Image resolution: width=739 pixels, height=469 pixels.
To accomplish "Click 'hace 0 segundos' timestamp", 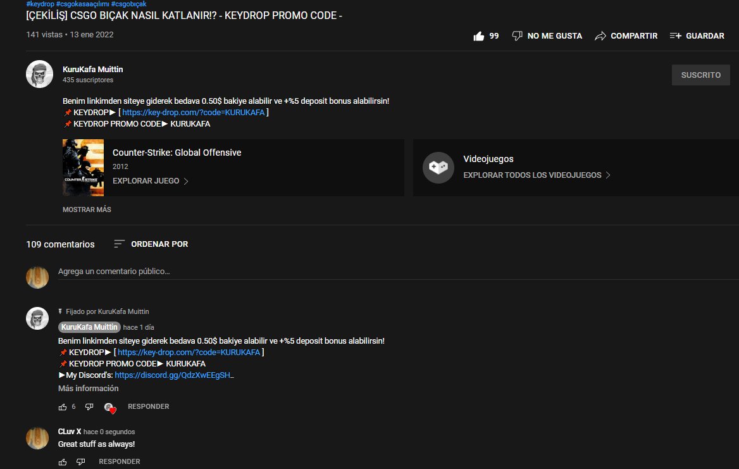I will [x=109, y=432].
